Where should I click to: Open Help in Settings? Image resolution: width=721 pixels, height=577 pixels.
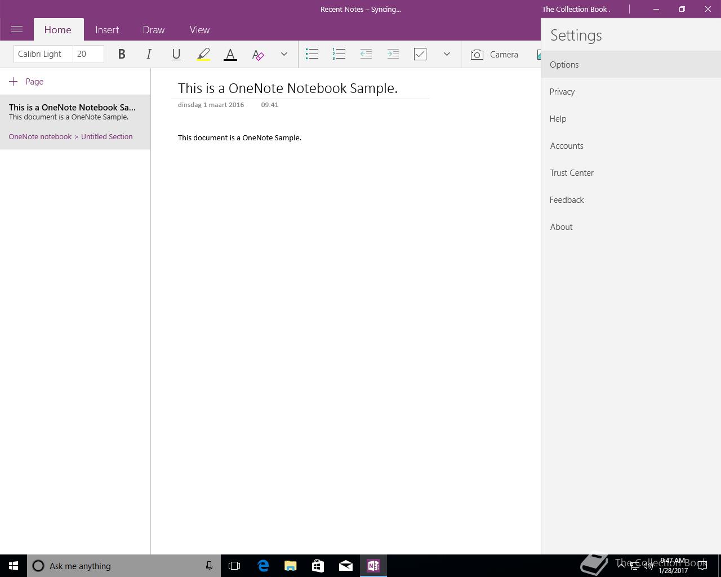click(x=631, y=118)
